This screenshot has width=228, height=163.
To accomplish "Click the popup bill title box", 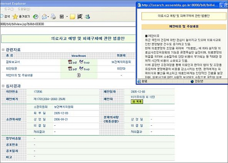I will tap(184, 16).
